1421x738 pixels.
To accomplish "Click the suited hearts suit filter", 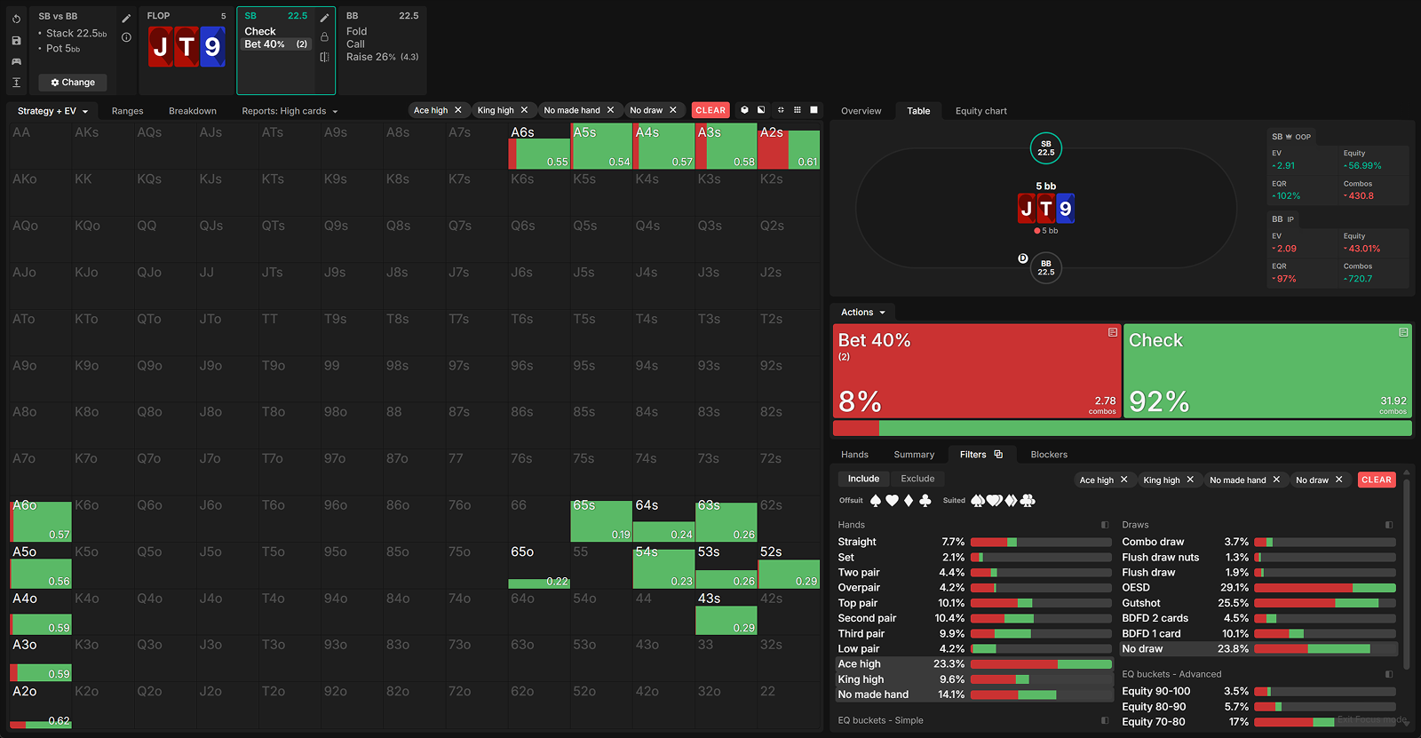I will click(994, 501).
